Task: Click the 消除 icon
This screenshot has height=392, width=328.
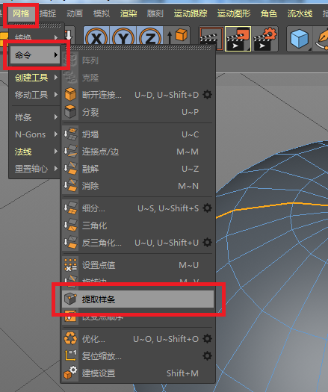Action: [x=70, y=185]
